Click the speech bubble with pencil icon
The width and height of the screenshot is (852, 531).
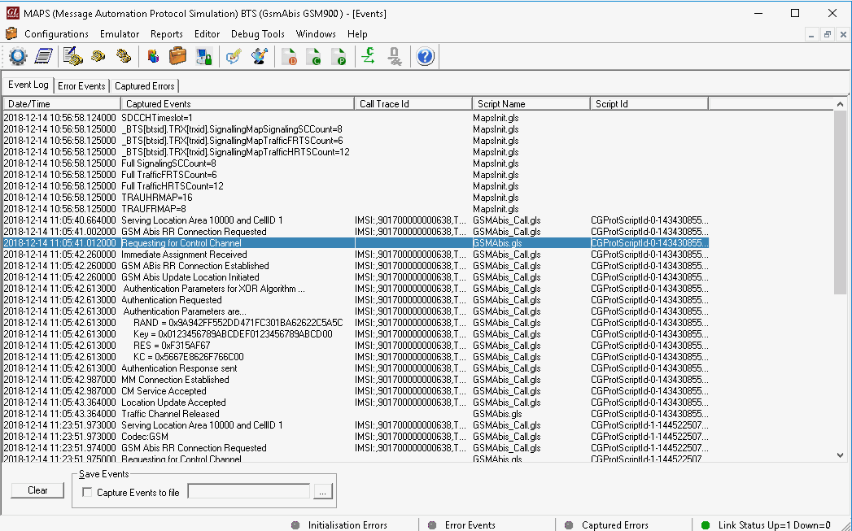[233, 56]
